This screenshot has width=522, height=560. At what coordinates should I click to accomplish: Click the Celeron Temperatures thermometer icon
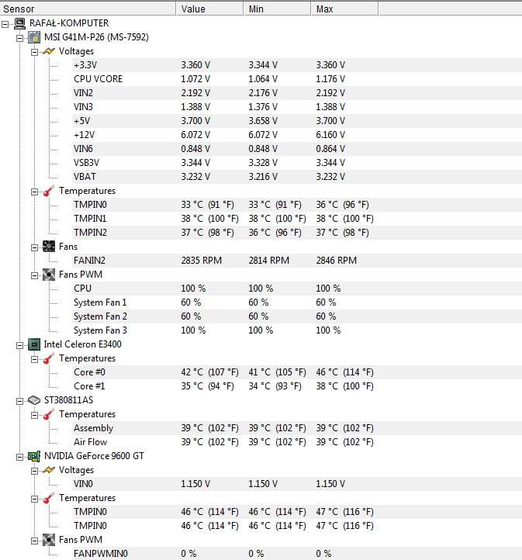coord(49,358)
